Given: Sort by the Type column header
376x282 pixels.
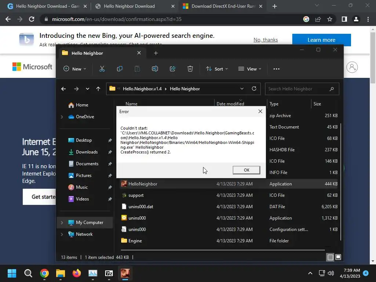Looking at the screenshot, I should pos(274,104).
